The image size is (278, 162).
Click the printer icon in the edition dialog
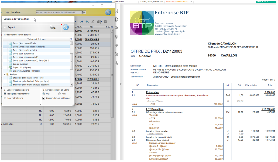[x=53, y=27]
